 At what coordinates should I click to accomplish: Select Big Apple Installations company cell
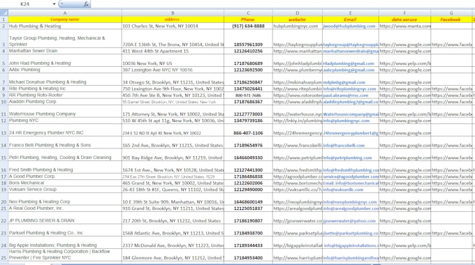coord(65,242)
